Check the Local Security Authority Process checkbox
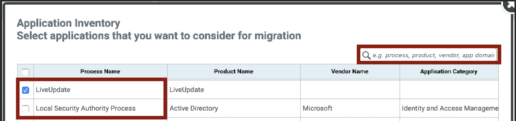This screenshot has height=121, width=516. [25, 108]
